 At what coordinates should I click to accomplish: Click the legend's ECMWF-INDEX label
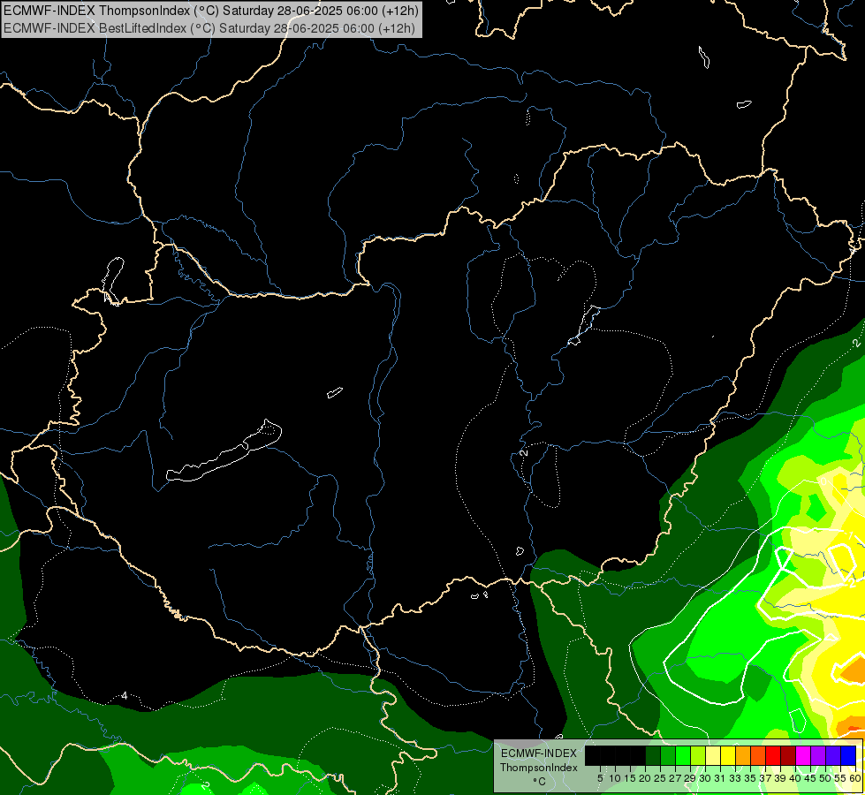point(539,753)
